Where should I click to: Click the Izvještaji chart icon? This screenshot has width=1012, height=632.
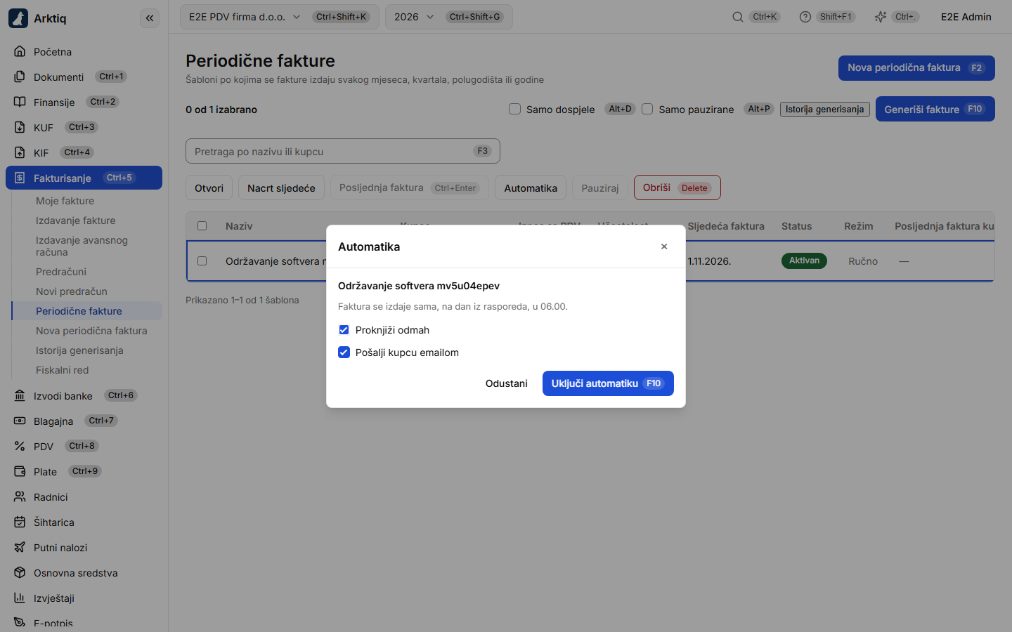tap(20, 598)
